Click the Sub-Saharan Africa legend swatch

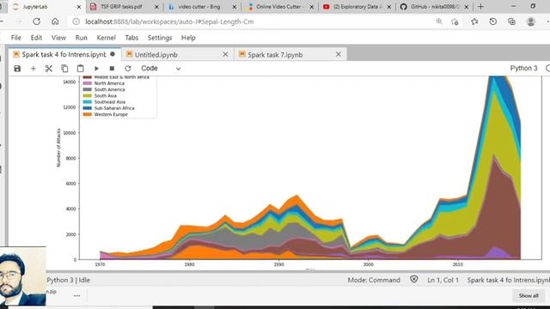pos(88,108)
